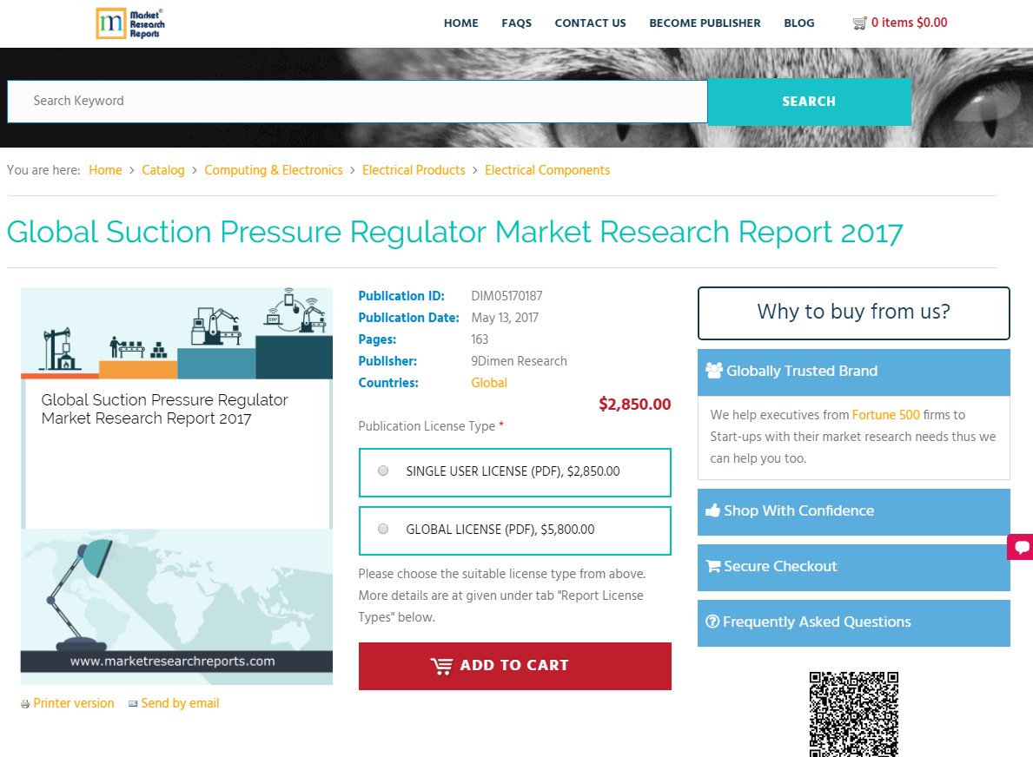
Task: Click the Global countries link
Action: point(489,383)
